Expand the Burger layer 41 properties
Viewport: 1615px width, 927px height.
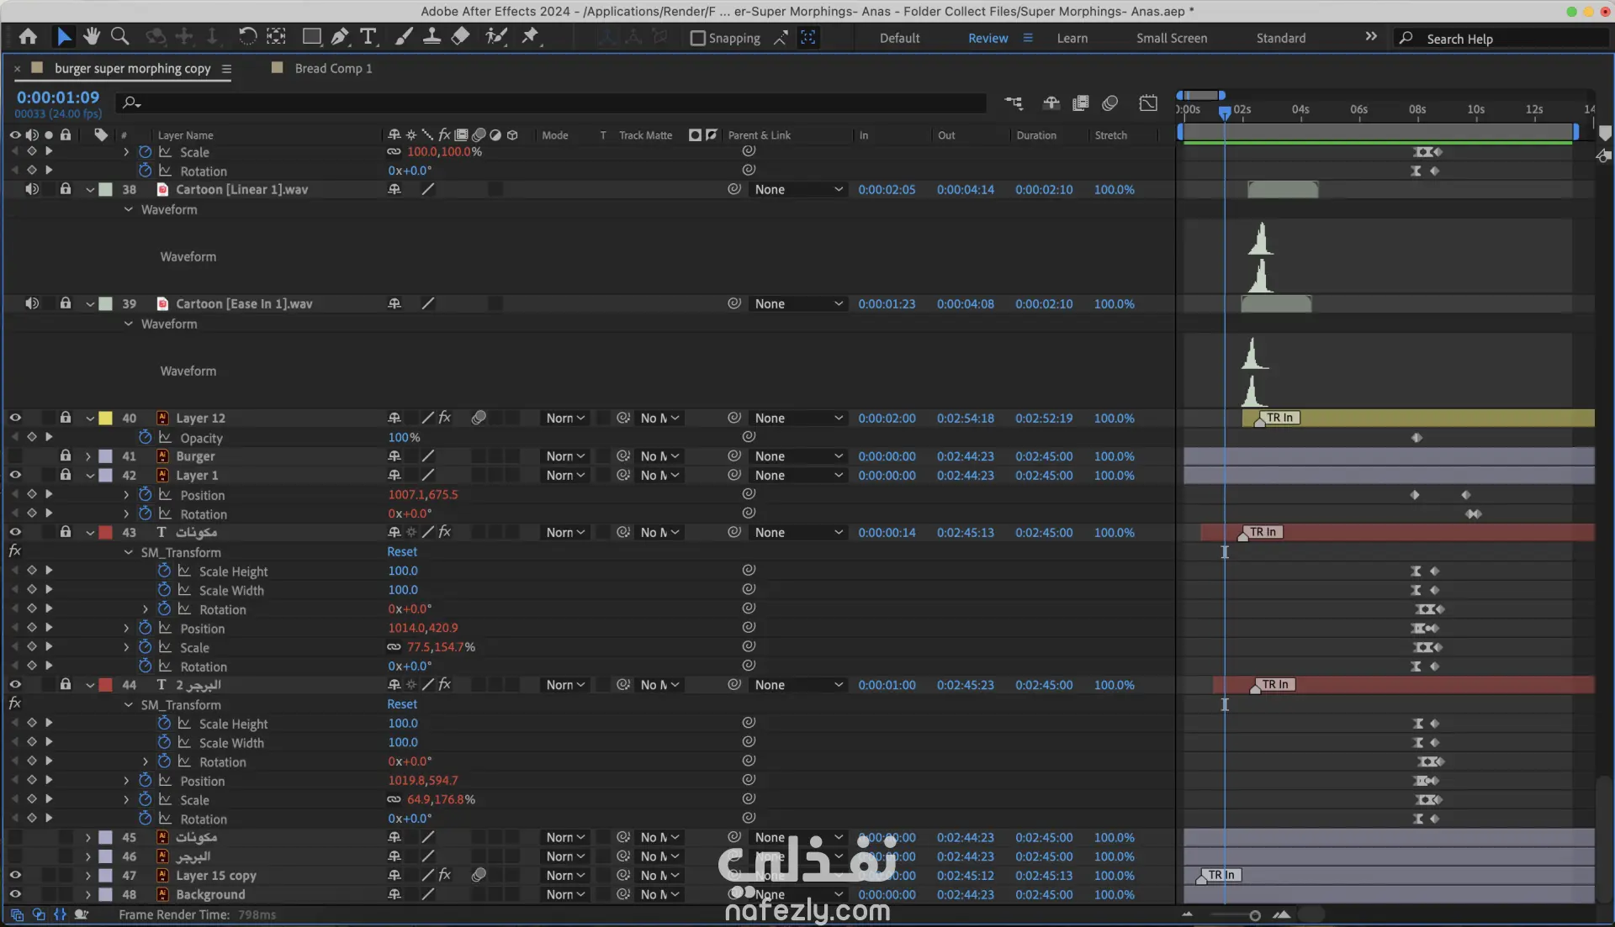[87, 456]
